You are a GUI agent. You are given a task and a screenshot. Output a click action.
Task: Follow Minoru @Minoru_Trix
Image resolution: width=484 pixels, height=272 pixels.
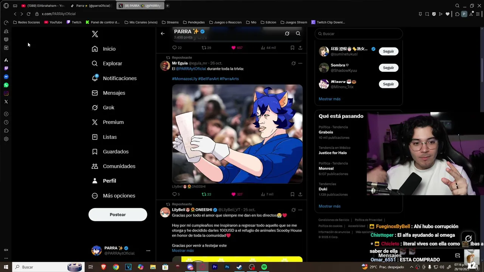pos(388,84)
